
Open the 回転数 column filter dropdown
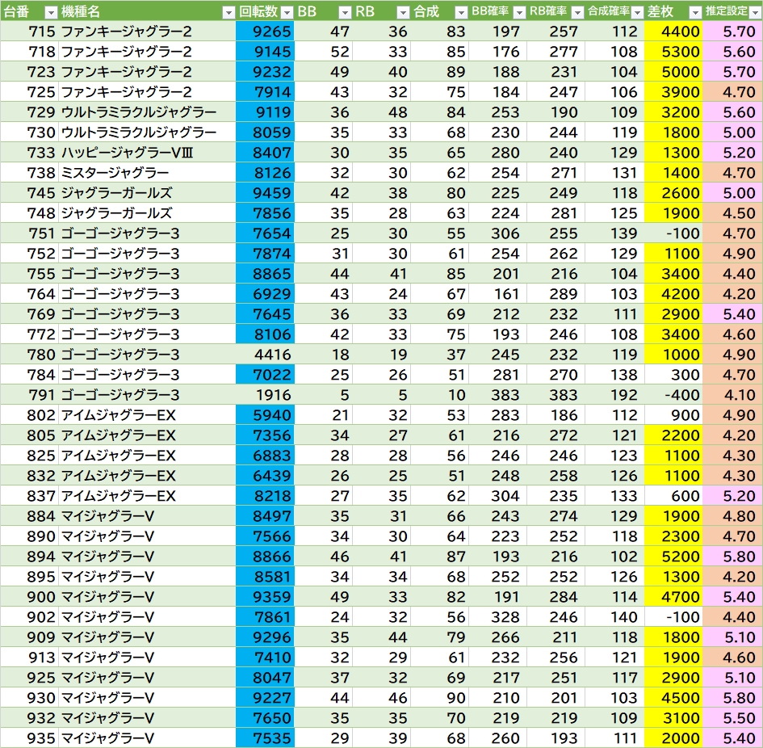(x=287, y=12)
